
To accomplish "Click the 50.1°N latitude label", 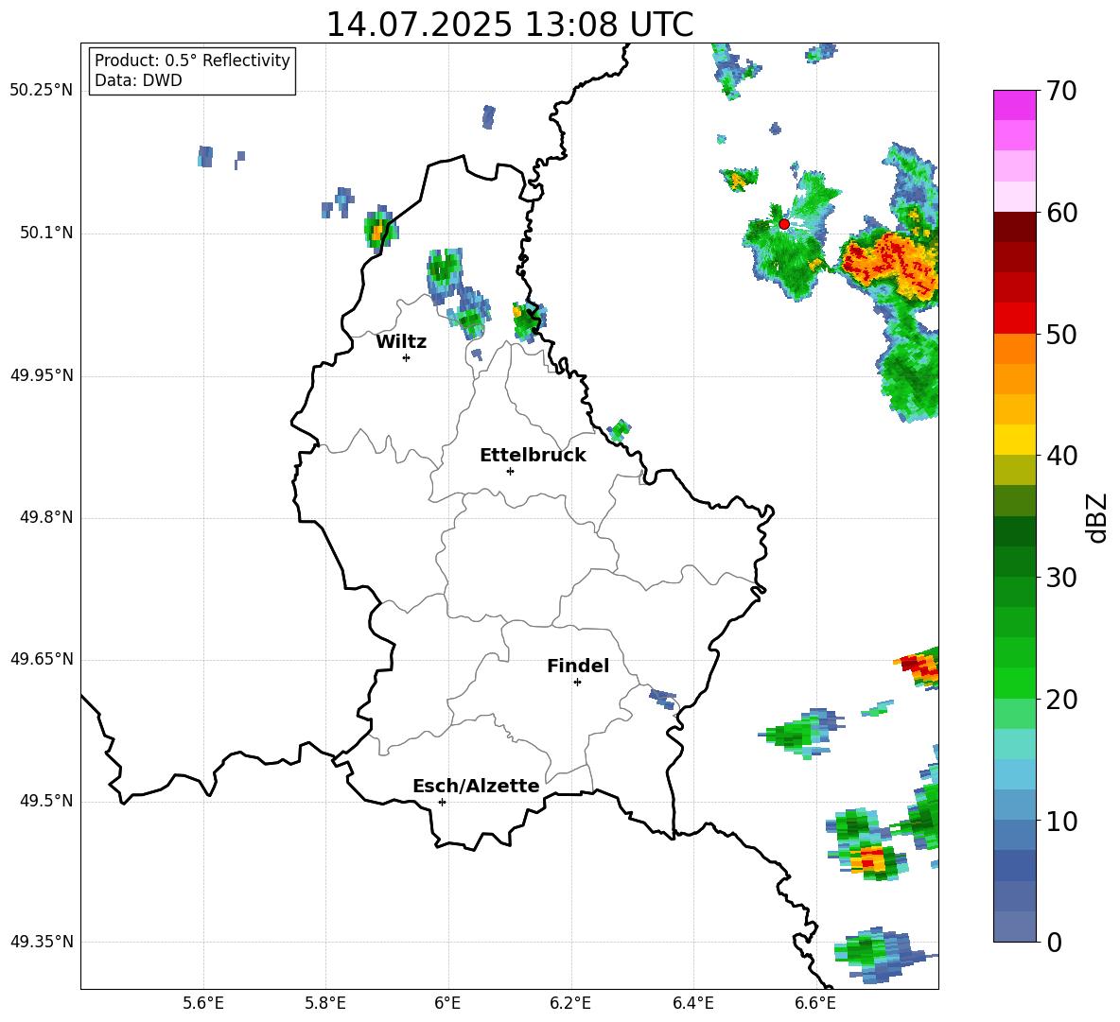I will (x=45, y=234).
